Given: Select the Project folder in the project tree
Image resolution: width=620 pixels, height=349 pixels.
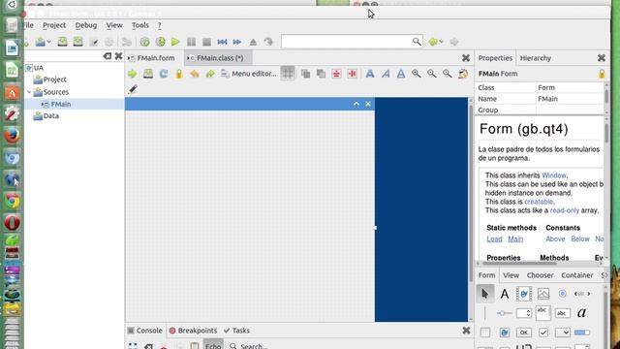Looking at the screenshot, I should tap(54, 79).
